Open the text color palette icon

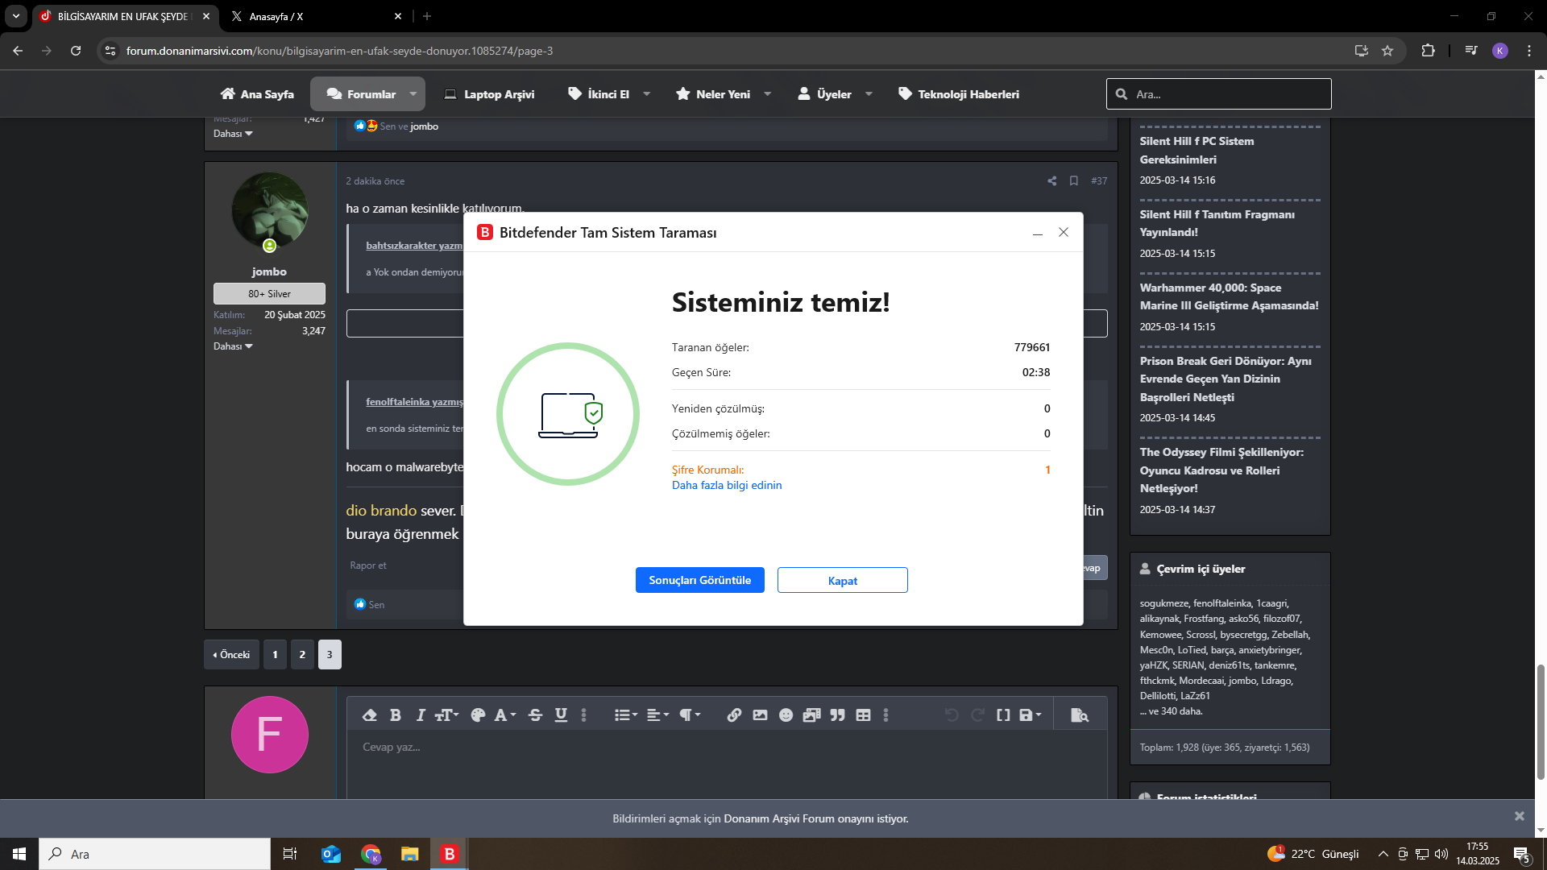click(478, 715)
